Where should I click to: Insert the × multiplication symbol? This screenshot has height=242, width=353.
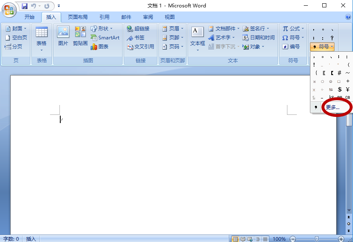coord(314,90)
